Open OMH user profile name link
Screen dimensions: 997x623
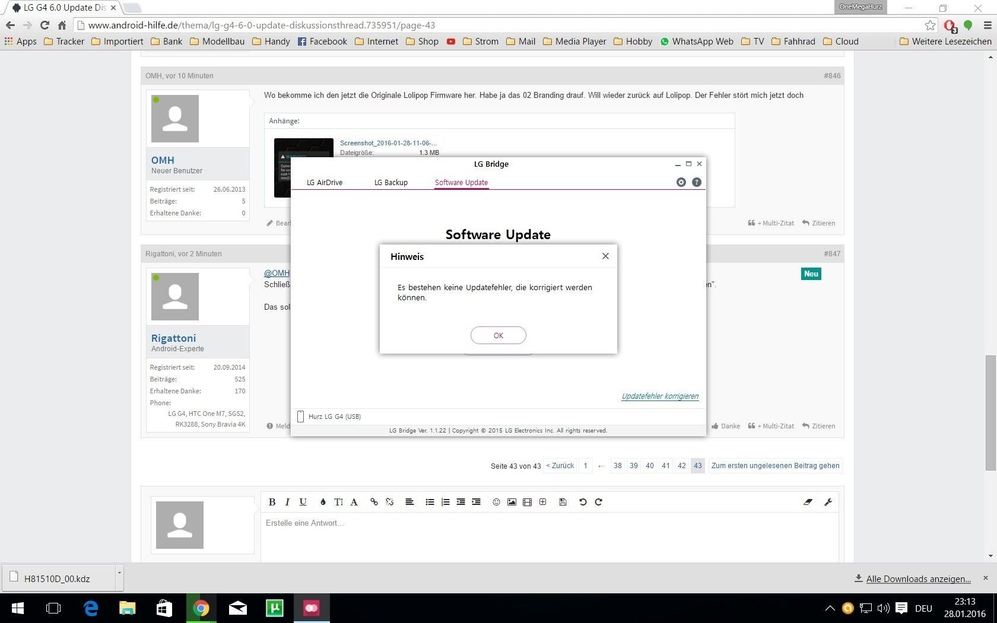coord(163,160)
